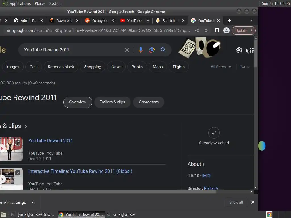The image size is (291, 218).
Task: Open the System menu
Action: pos(55,3)
